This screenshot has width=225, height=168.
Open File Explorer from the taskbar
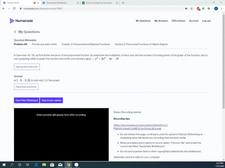coord(44,165)
